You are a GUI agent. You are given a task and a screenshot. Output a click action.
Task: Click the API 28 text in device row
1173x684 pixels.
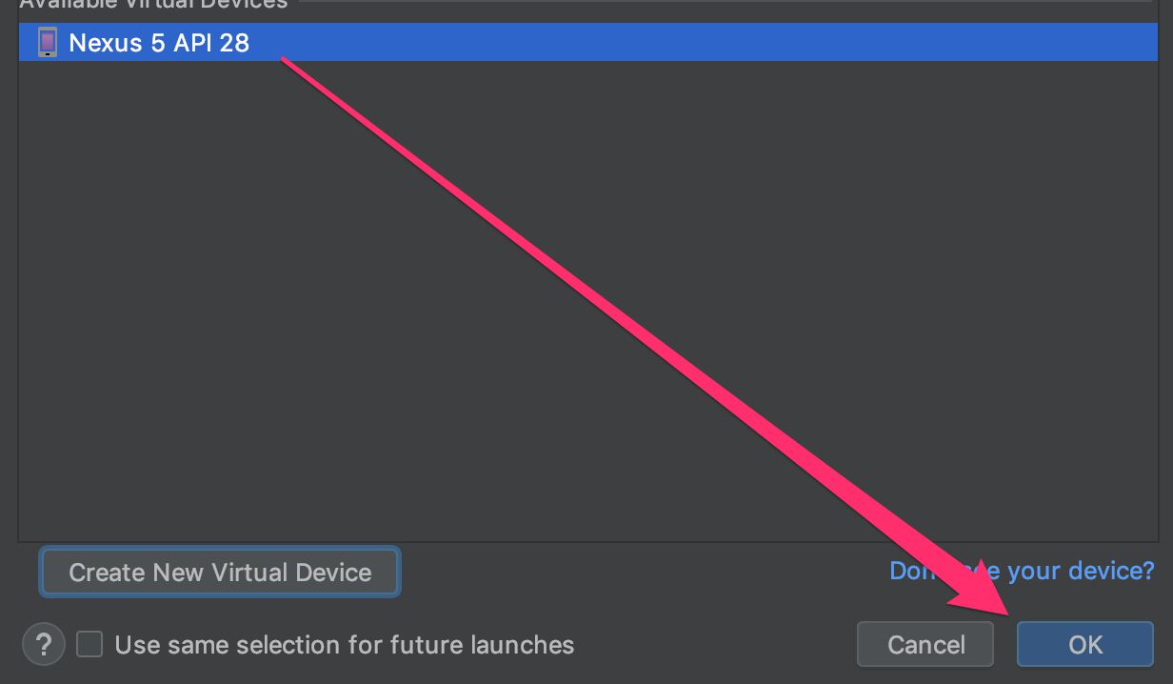[210, 42]
